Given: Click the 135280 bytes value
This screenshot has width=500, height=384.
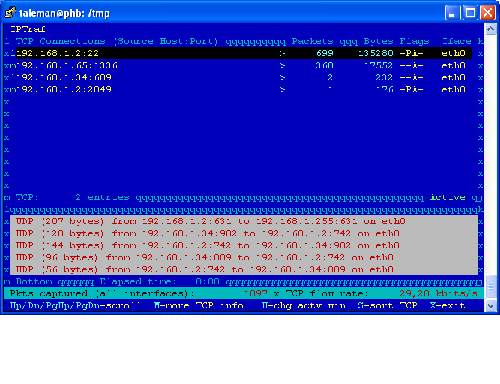Looking at the screenshot, I should coord(376,53).
